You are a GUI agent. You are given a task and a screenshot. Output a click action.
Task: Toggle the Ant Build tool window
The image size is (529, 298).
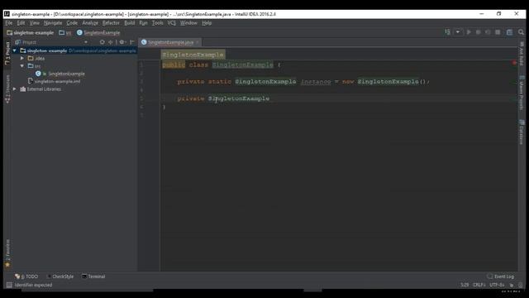[x=522, y=53]
